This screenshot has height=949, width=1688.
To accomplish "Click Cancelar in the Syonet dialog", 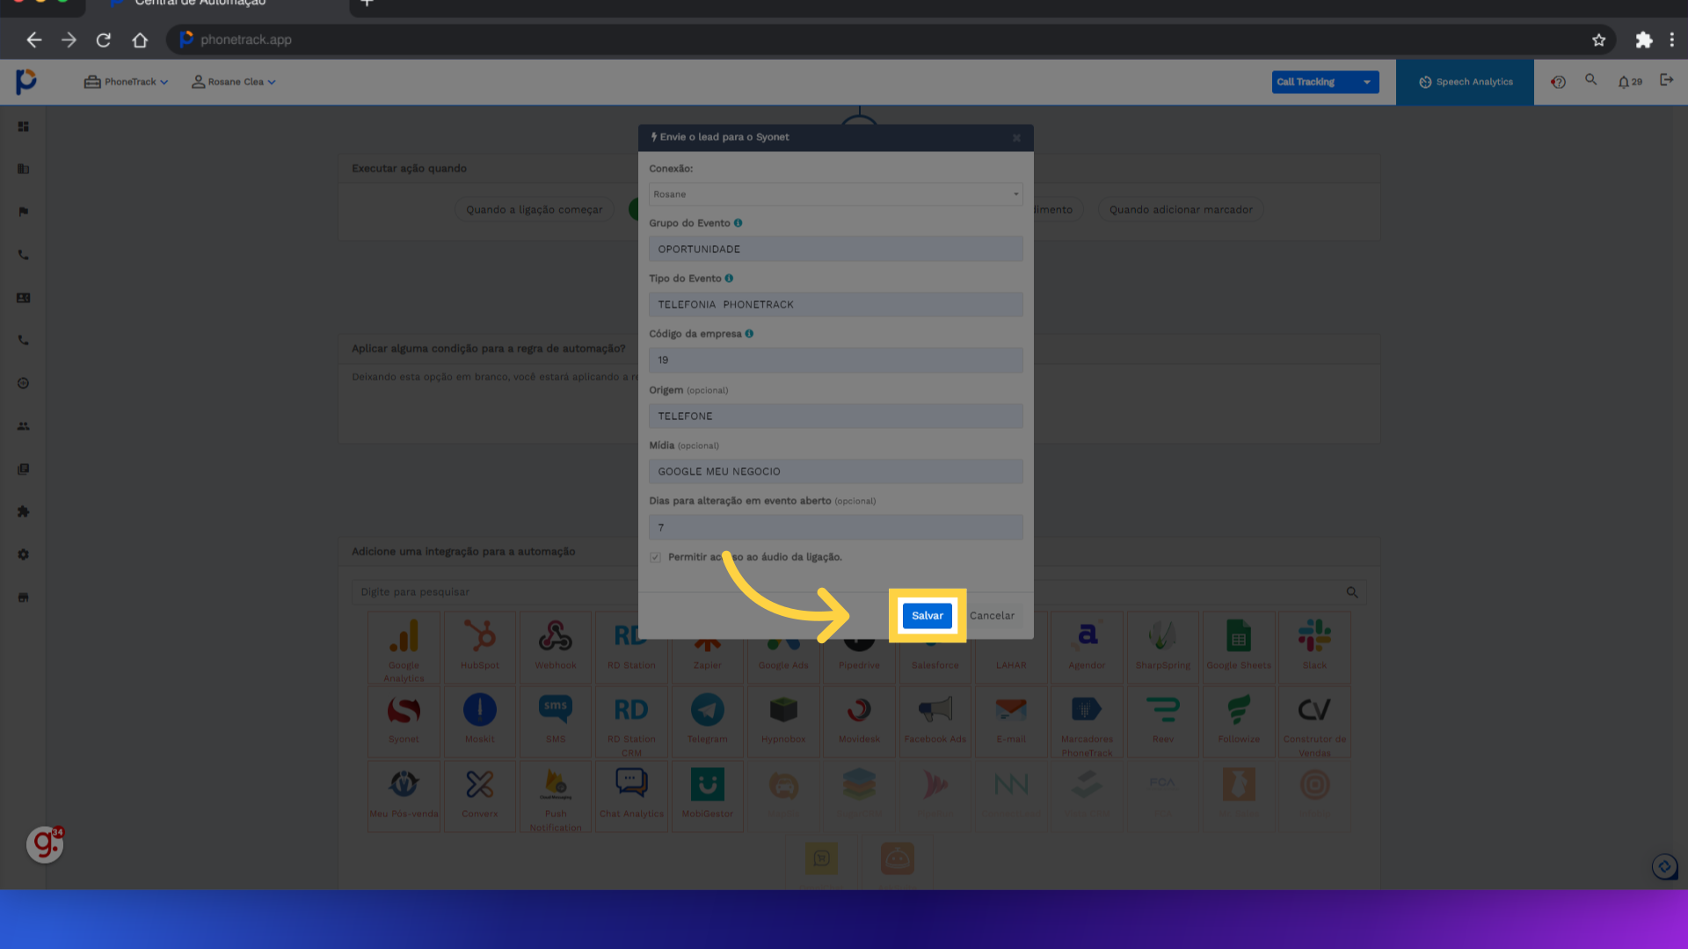I will (992, 615).
